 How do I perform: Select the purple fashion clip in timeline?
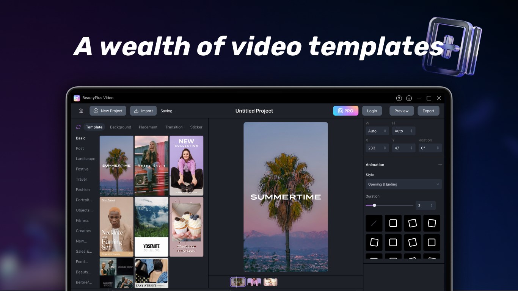tap(254, 282)
